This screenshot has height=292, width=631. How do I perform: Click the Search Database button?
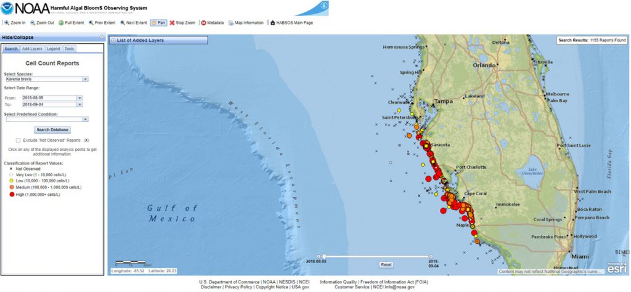click(x=52, y=130)
